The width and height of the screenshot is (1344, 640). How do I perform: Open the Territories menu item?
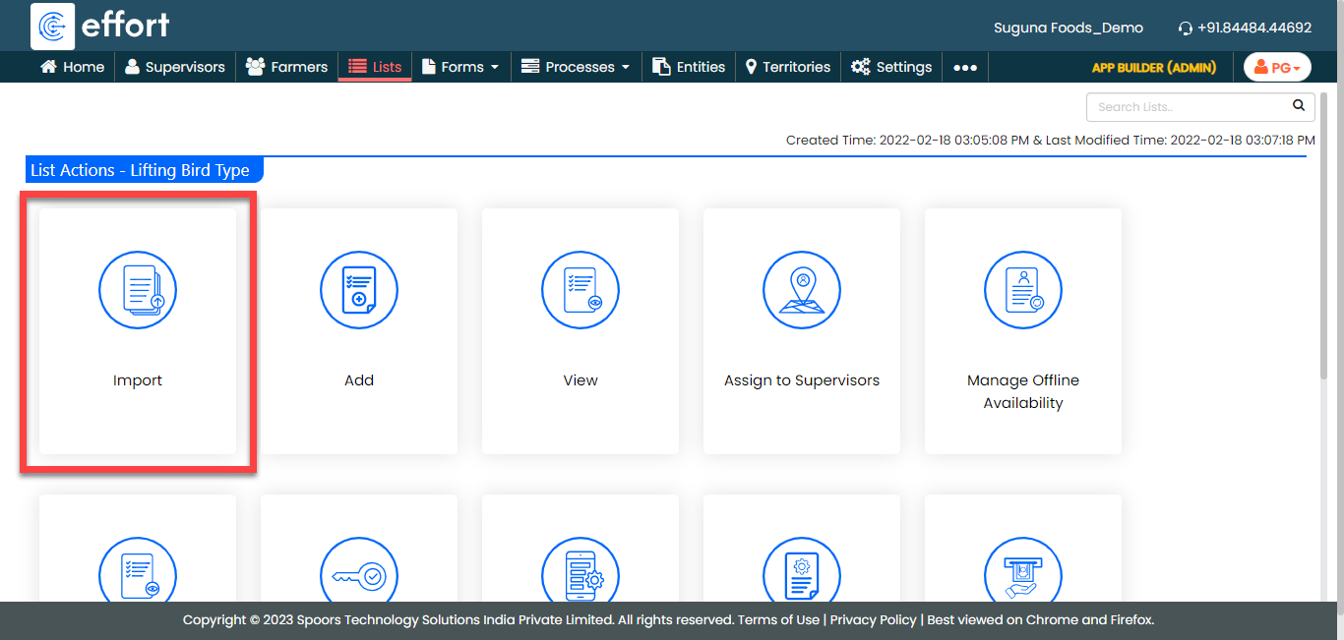click(787, 67)
